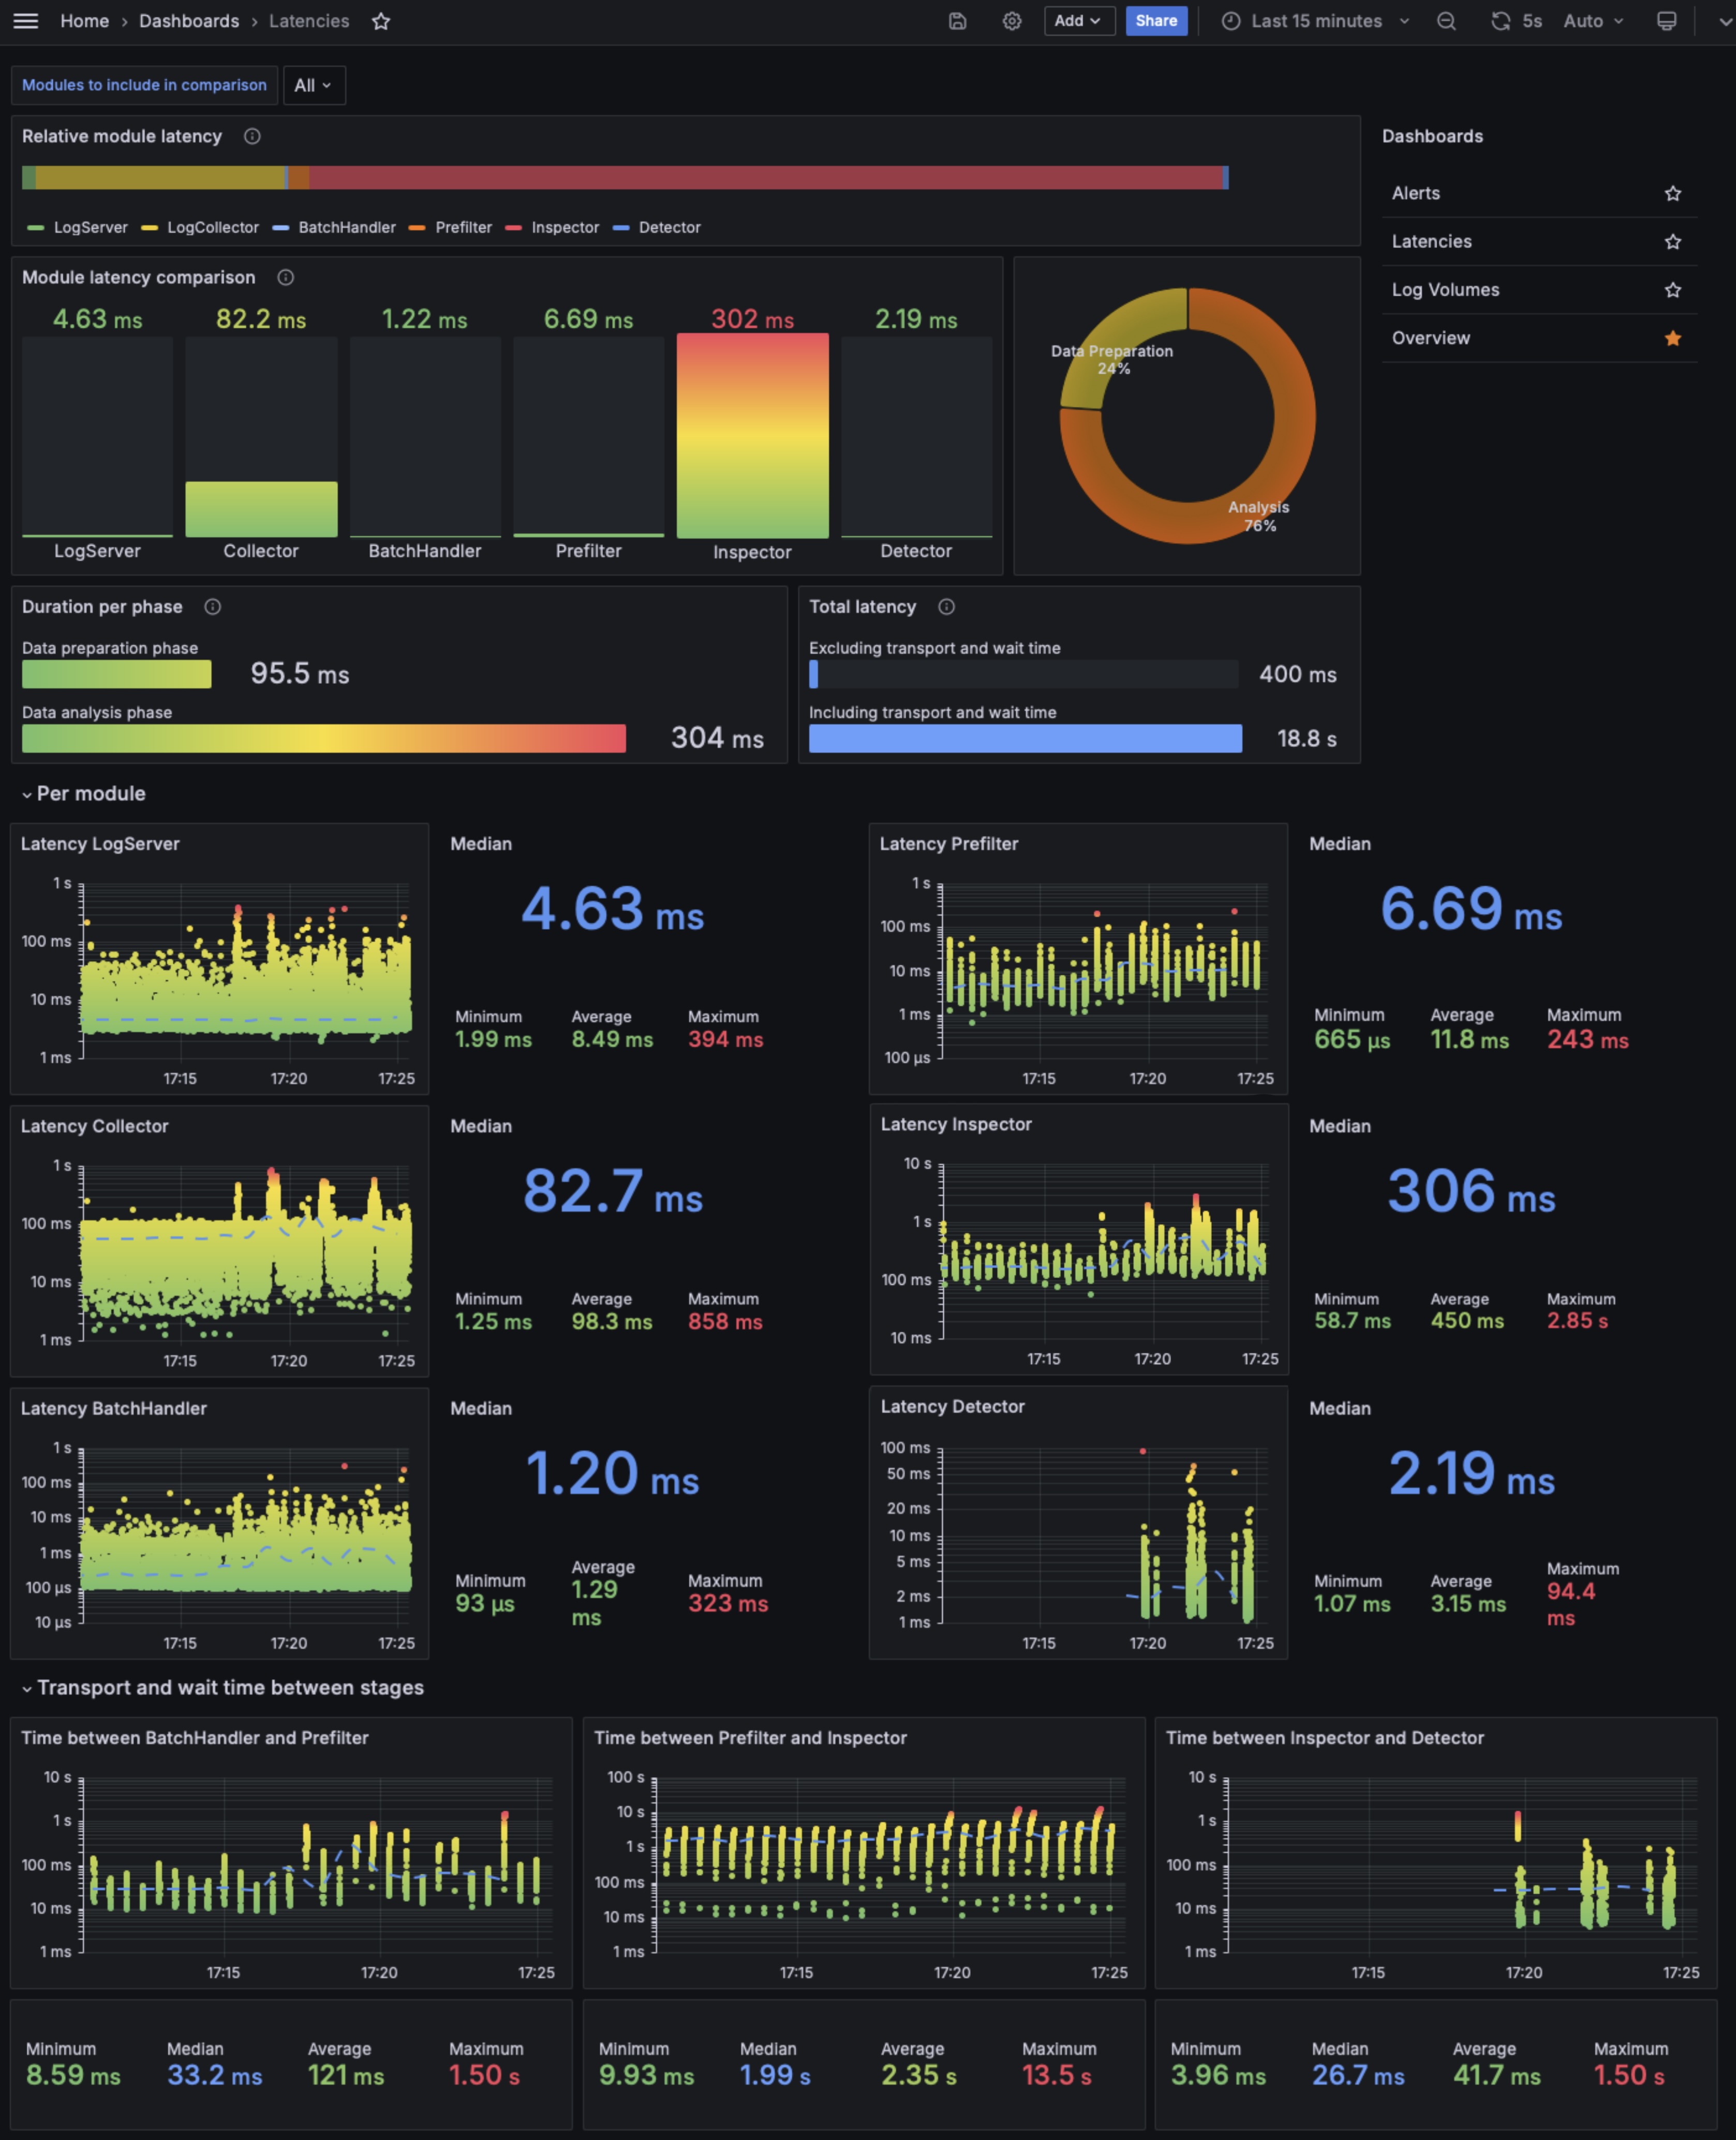Open the Overview dashboard link
The image size is (1736, 2140).
point(1430,338)
